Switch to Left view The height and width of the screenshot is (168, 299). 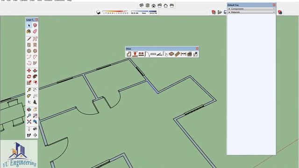[172, 5]
